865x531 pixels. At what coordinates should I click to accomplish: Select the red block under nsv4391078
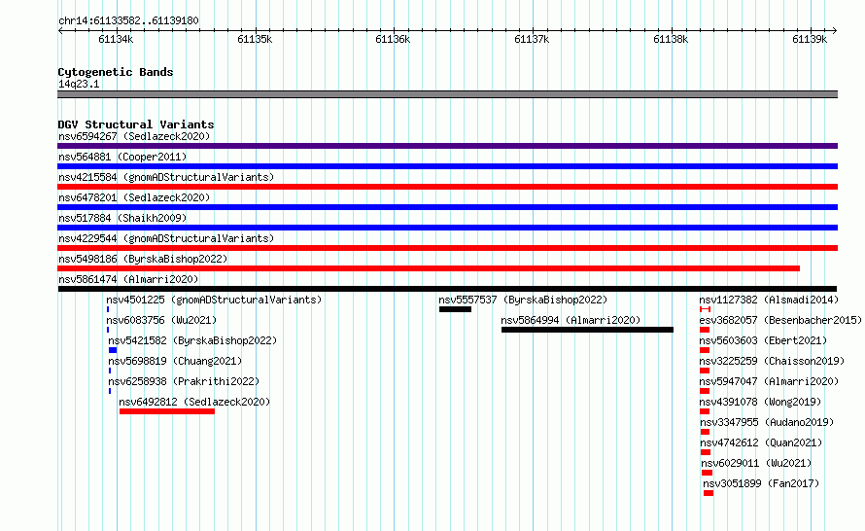[x=705, y=411]
